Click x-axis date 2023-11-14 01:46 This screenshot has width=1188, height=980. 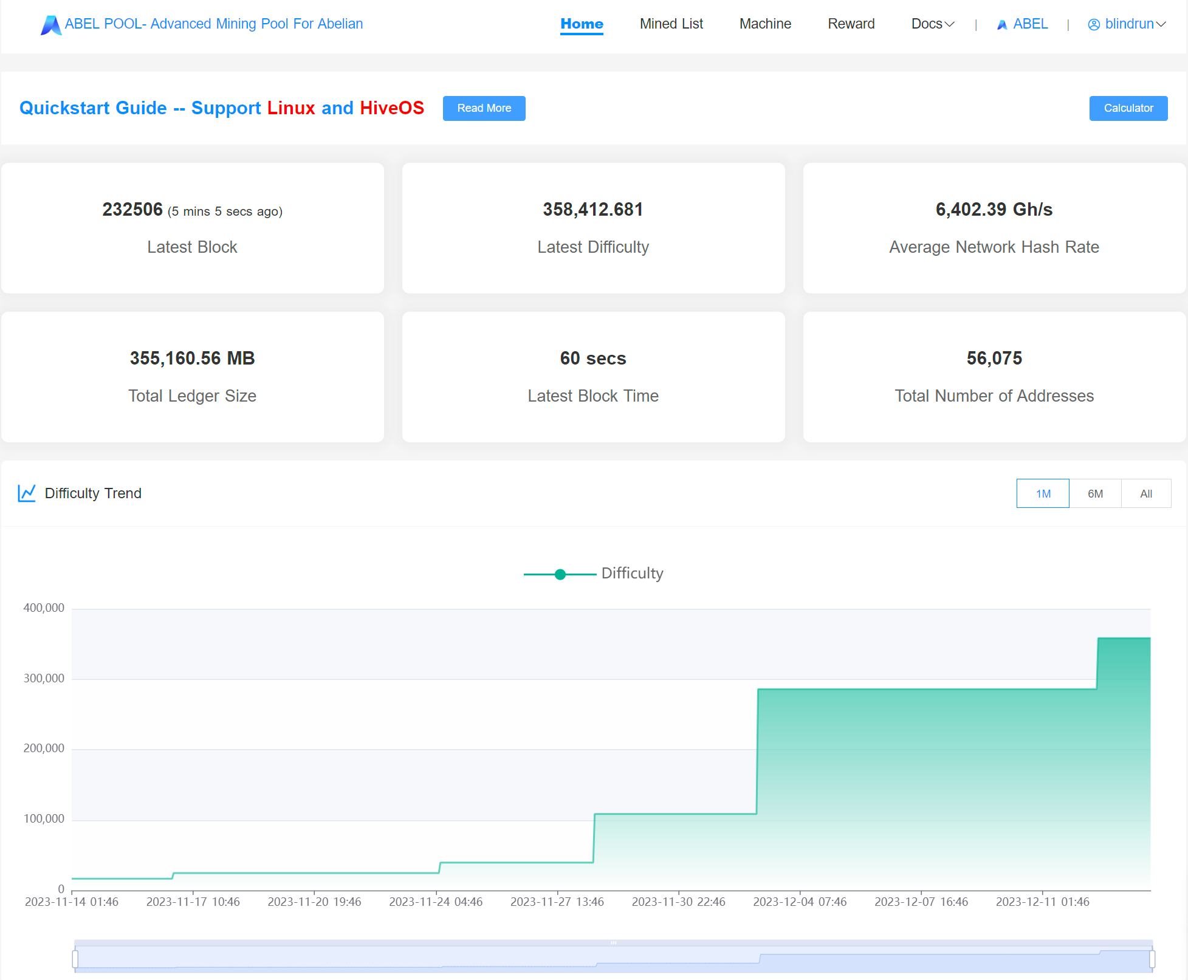[x=72, y=902]
